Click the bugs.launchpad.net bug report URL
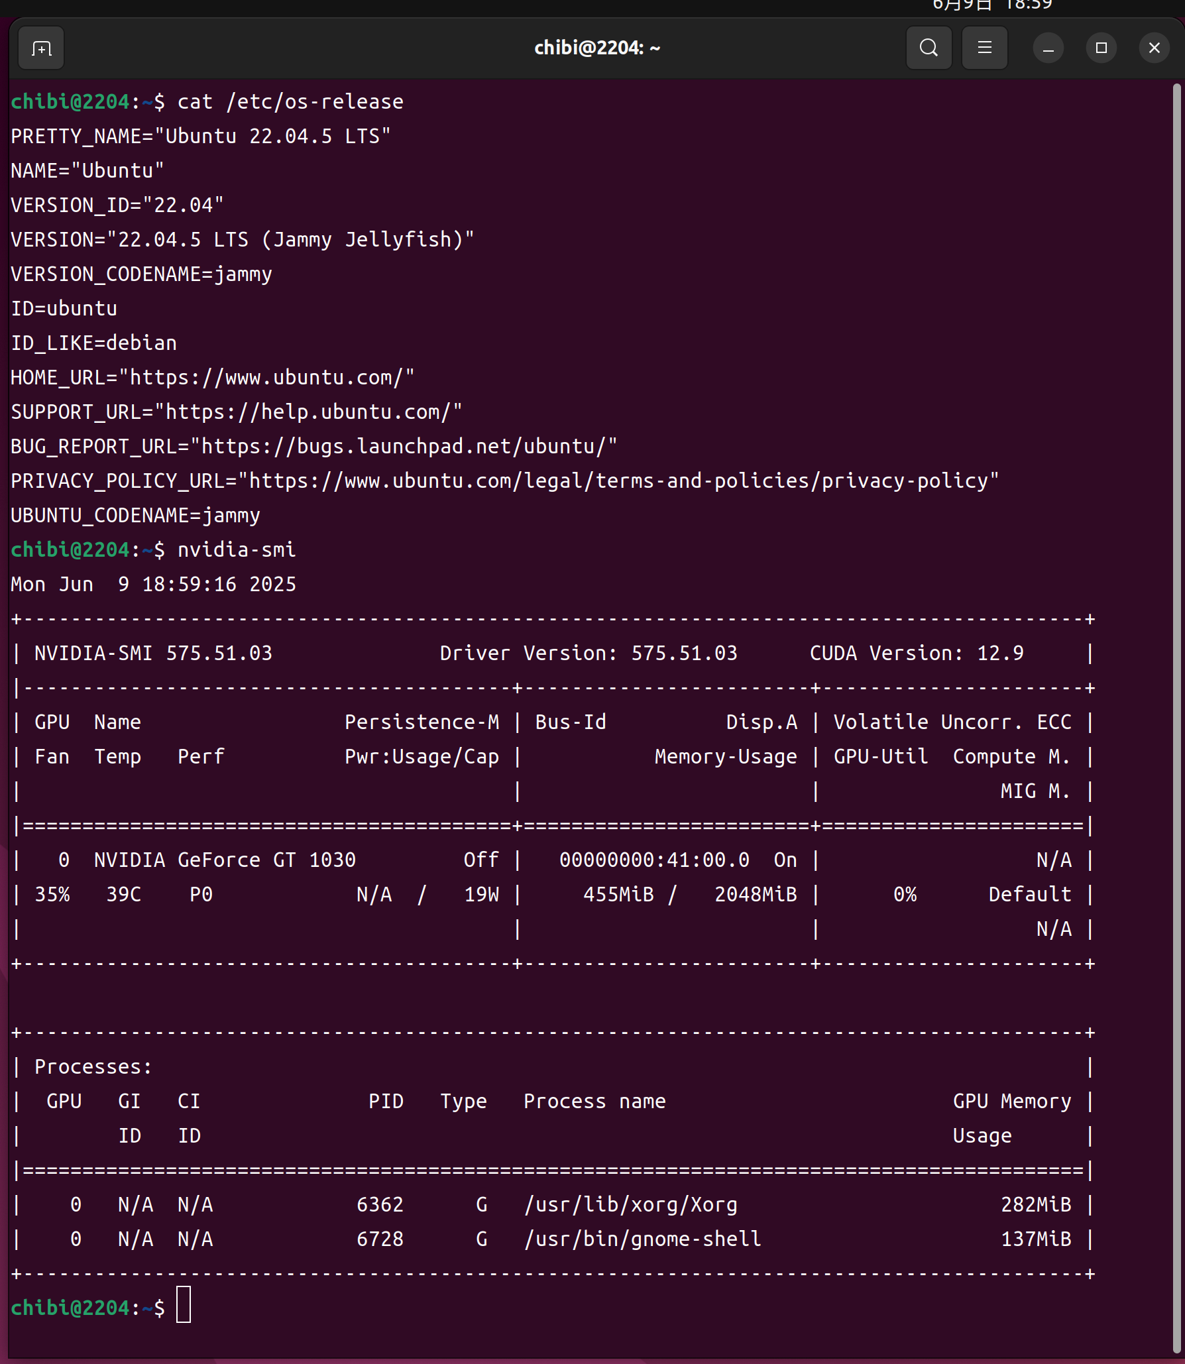The height and width of the screenshot is (1364, 1185). tap(403, 447)
